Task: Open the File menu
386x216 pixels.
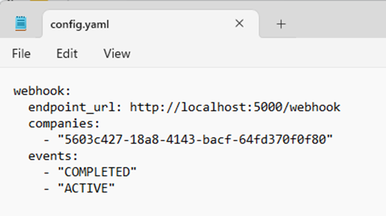Action: coord(21,53)
